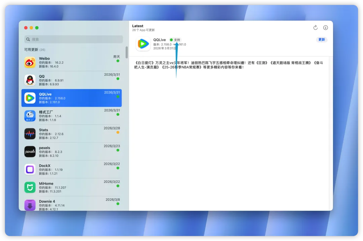Click 你的版本: 1.1.4 on 格式工厂 row
Viewport: 363px width, 241px height.
point(50,116)
